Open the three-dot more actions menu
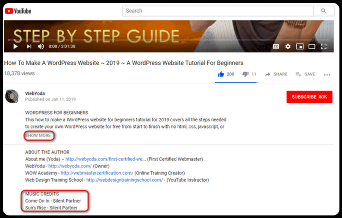This screenshot has height=218, width=342. pyautogui.click(x=327, y=75)
